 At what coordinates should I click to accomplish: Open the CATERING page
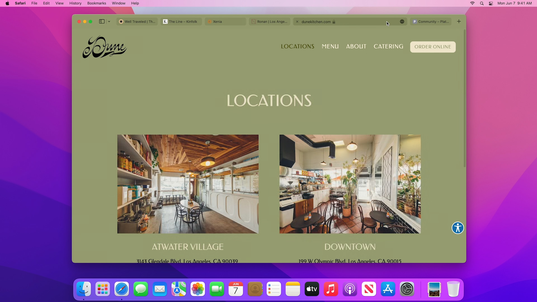pos(388,46)
